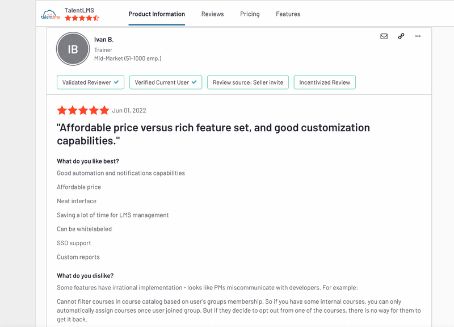Image resolution: width=454 pixels, height=327 pixels.
Task: Open the Pricing tab
Action: tap(250, 14)
